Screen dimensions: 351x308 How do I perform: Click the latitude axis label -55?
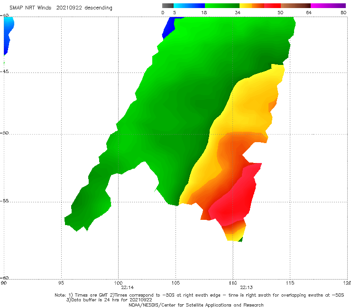tap(4, 200)
